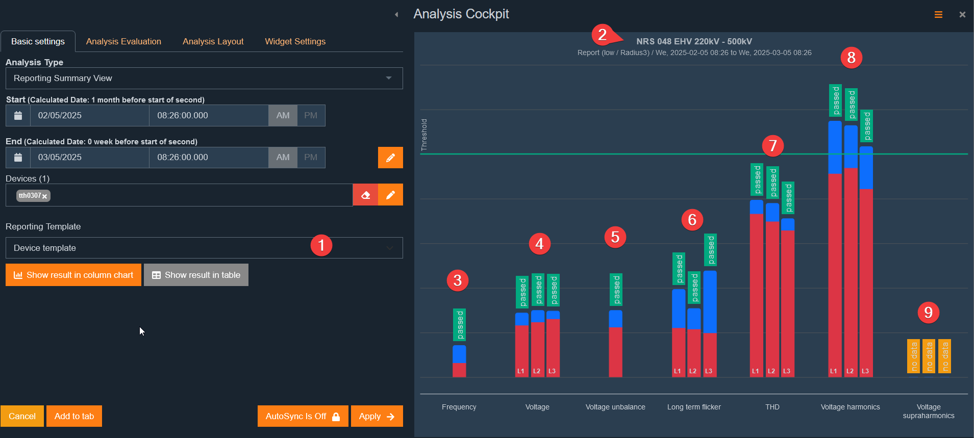Remove the tth0307 device tag
The image size is (974, 438).
45,196
